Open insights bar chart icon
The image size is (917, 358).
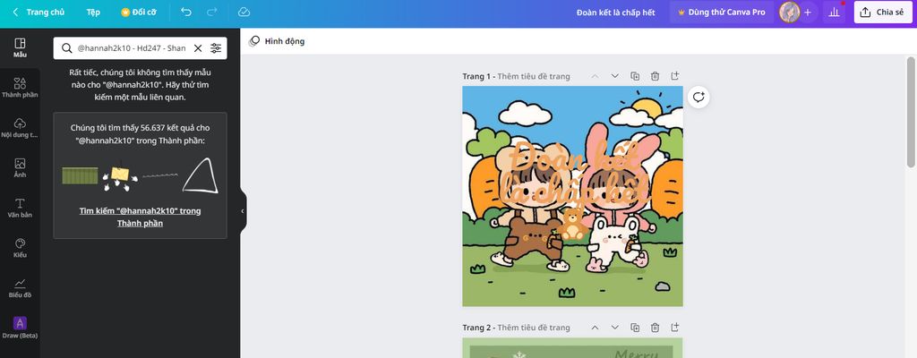(834, 12)
